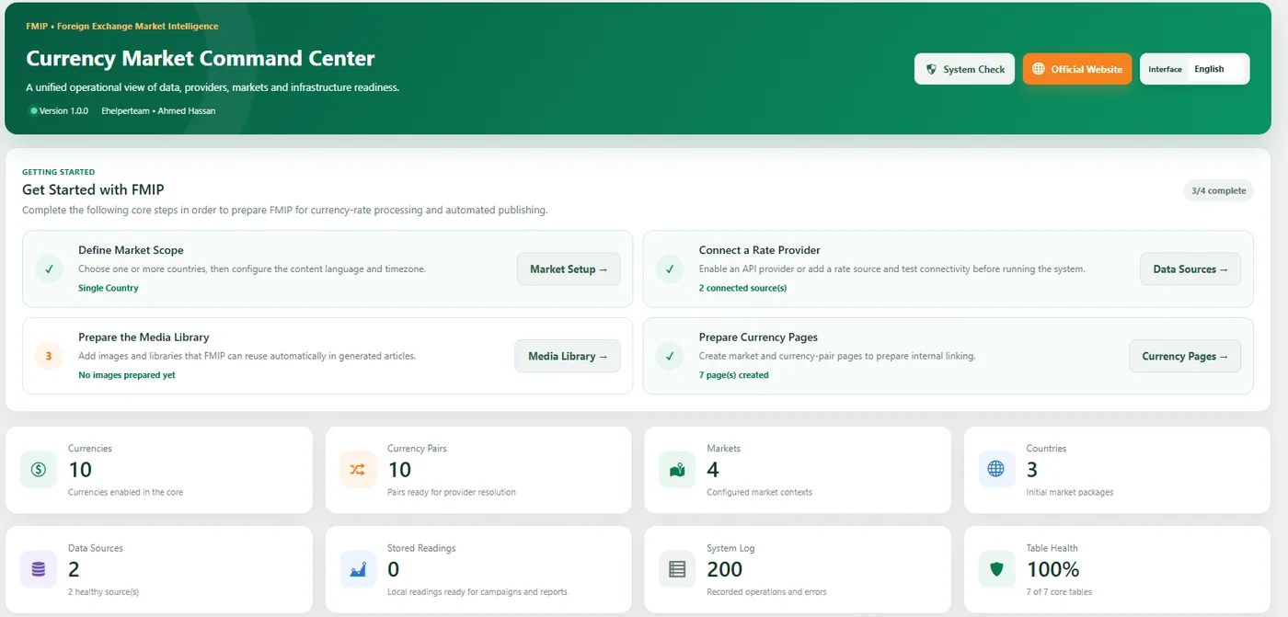The image size is (1288, 617).
Task: Click the Ehelperteam • Ahmed Hassan credit text
Action: pyautogui.click(x=158, y=110)
